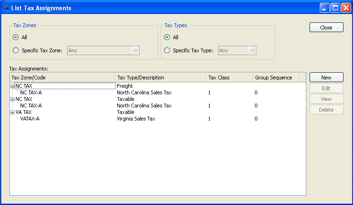Click the Edit button
The image size is (353, 205).
pos(326,88)
